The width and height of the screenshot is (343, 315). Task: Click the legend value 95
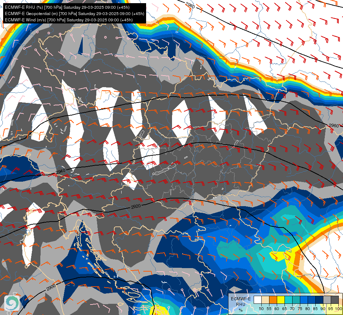330,309
